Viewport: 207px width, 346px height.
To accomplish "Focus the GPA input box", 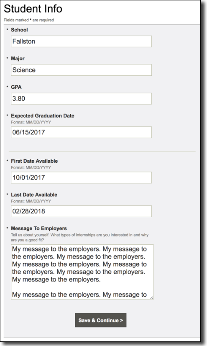I will [x=81, y=99].
